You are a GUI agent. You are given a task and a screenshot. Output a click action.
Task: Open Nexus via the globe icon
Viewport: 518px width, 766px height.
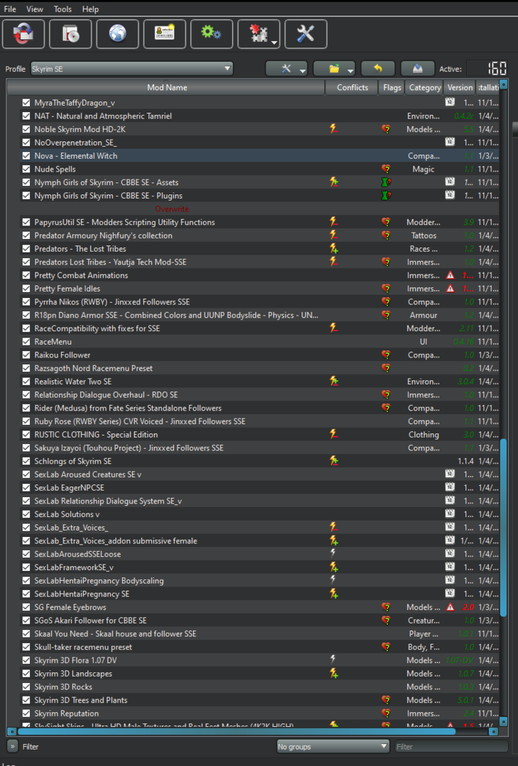pos(117,34)
